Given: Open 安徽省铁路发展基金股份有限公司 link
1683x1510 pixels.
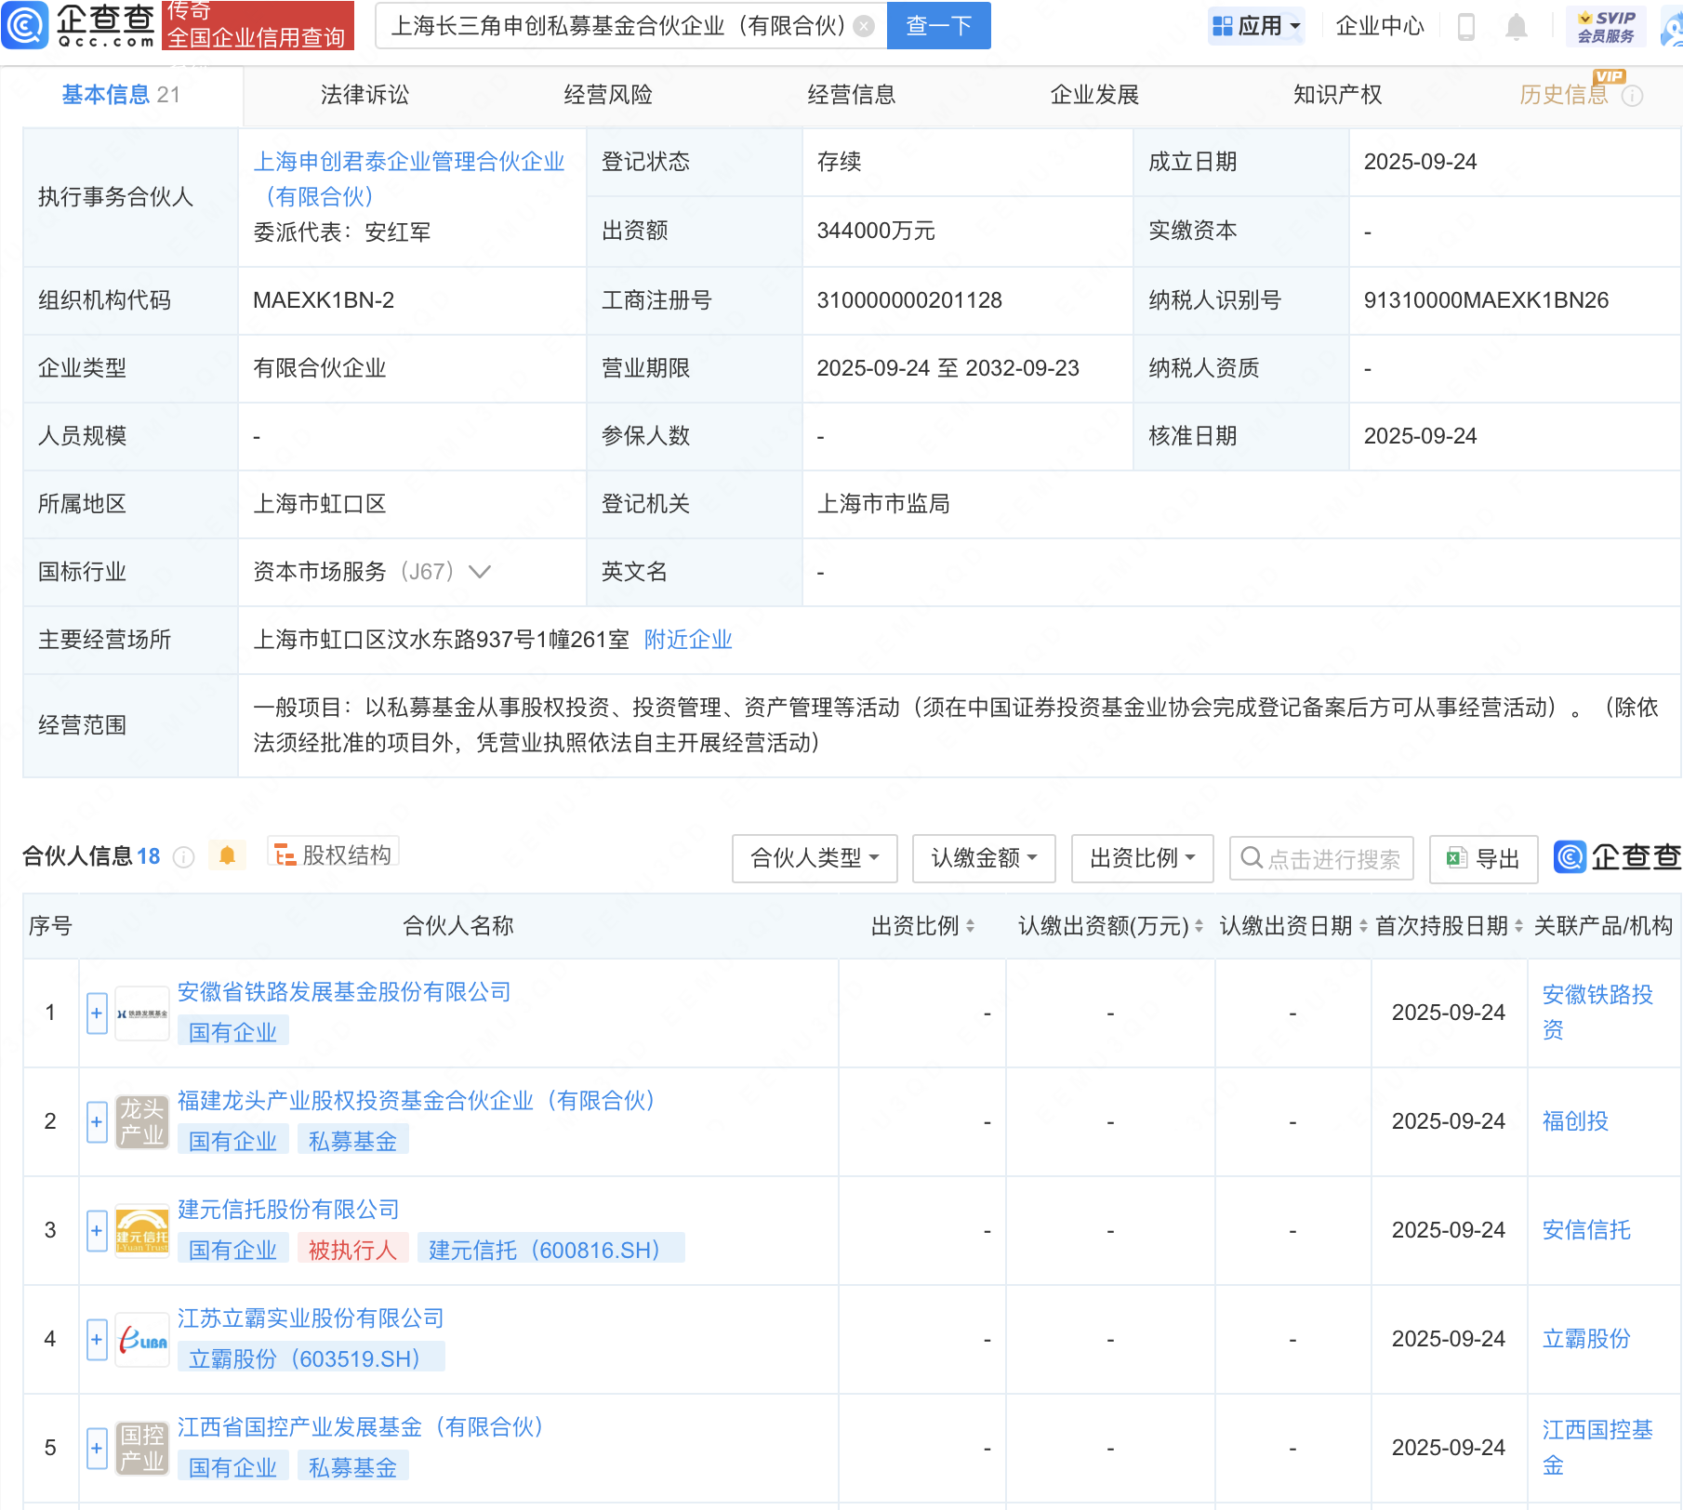Looking at the screenshot, I should coord(344,992).
